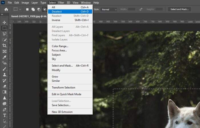The height and width of the screenshot is (128, 200).
Task: Select the Sharpen tool
Action: [5, 98]
